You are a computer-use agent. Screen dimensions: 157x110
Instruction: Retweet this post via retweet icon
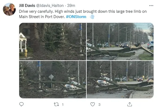point(56,104)
